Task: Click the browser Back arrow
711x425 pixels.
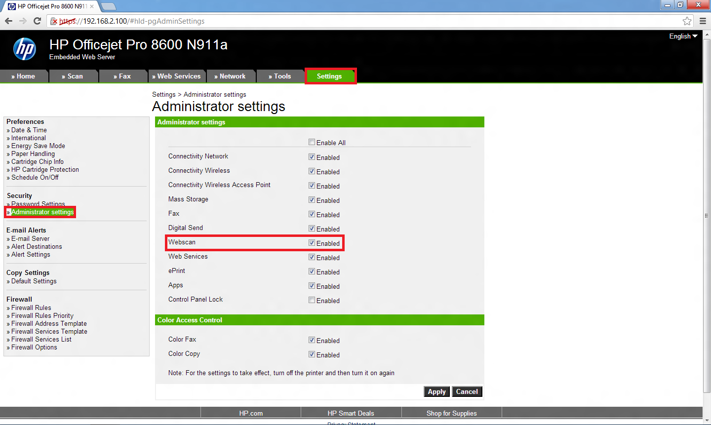Action: (8, 21)
